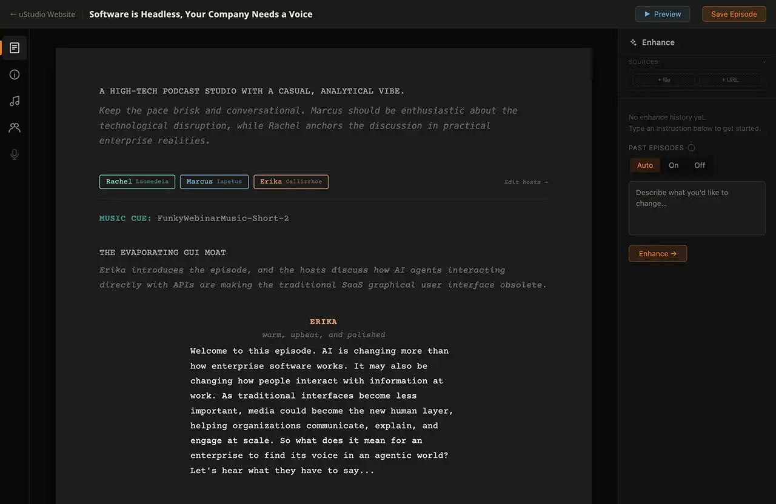This screenshot has height=504, width=776.
Task: Add a source URL
Action: [x=730, y=80]
